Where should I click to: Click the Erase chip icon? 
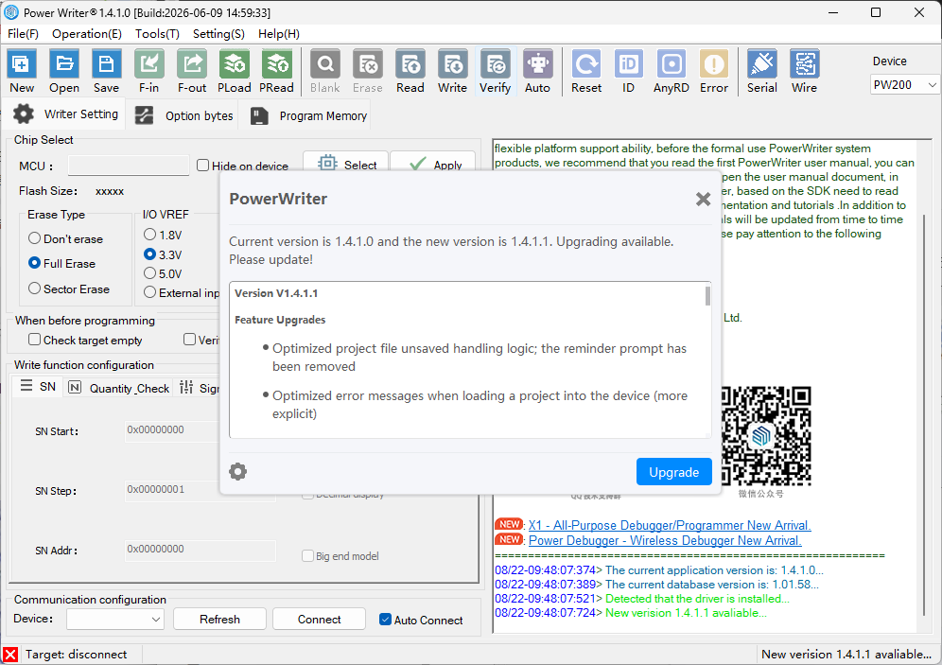(x=368, y=71)
